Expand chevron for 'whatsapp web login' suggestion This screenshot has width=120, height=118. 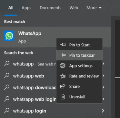pyautogui.click(x=104, y=99)
